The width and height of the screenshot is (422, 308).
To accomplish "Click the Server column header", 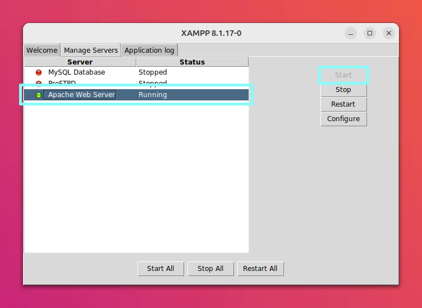I will (80, 62).
